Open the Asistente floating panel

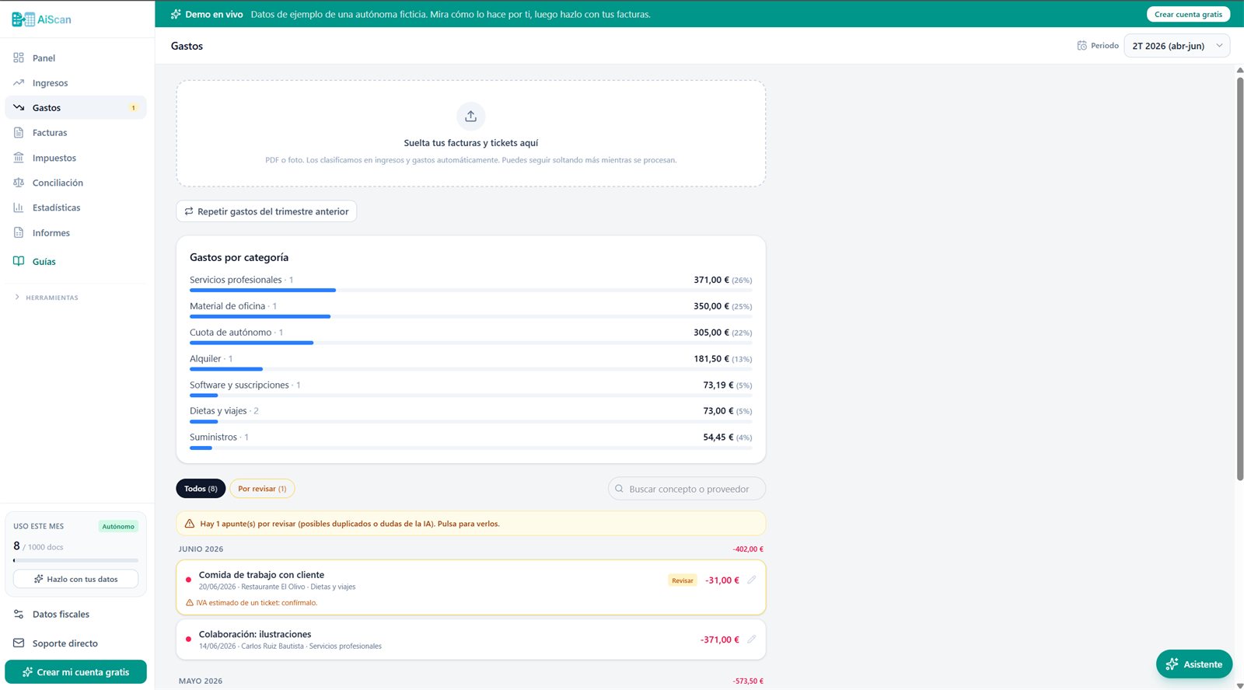point(1194,664)
